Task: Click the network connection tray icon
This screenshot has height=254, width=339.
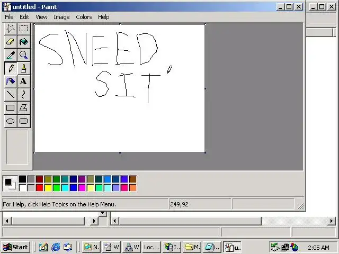Action: (285, 247)
